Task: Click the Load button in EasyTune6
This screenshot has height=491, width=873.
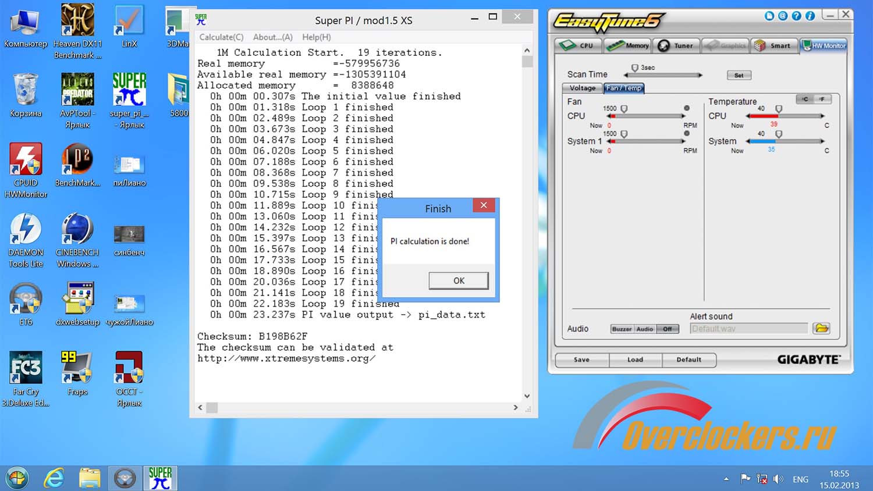Action: click(x=635, y=360)
